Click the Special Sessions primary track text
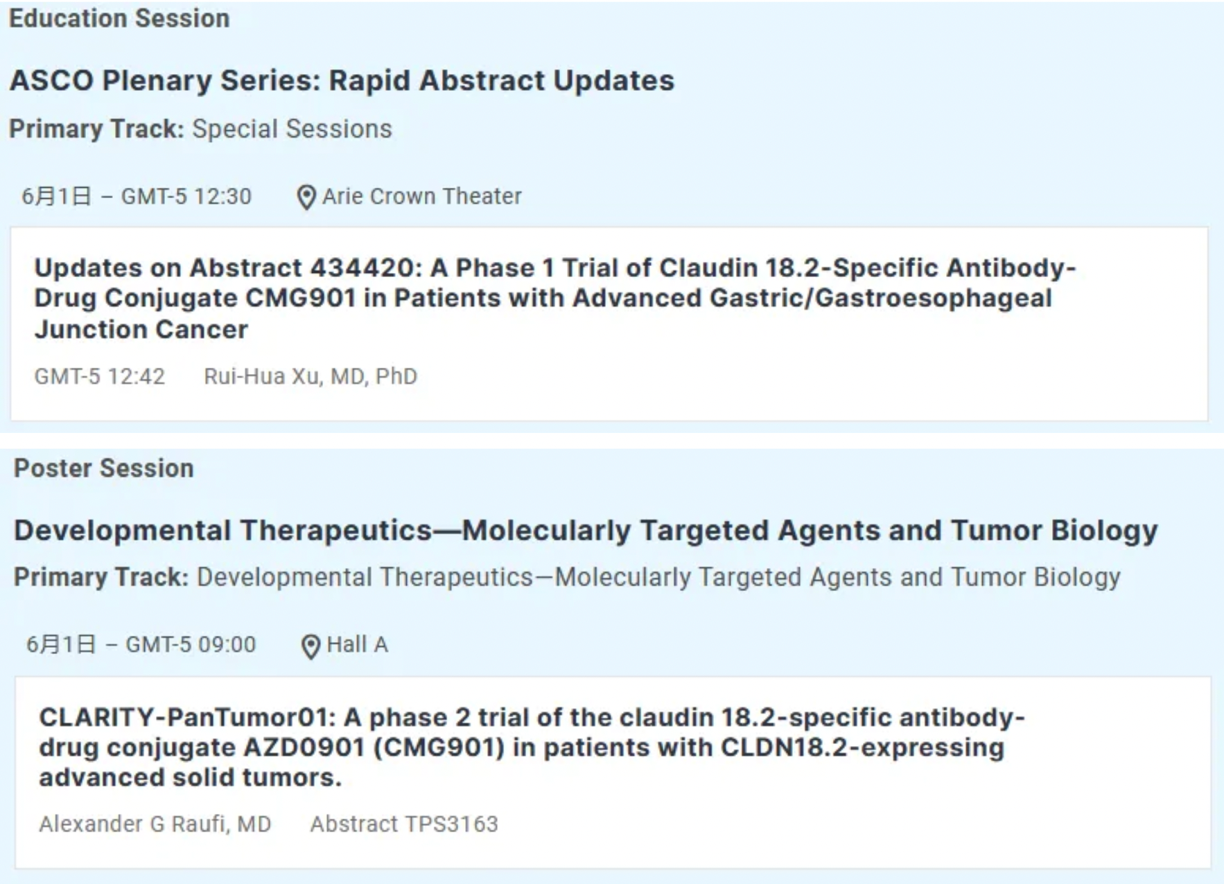 (x=292, y=129)
